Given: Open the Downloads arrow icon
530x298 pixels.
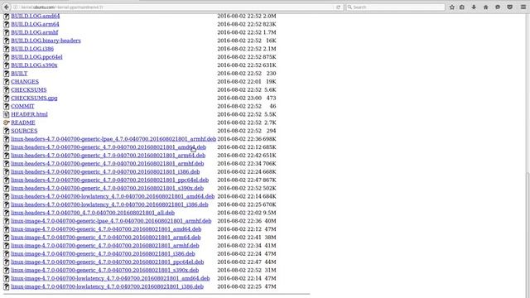Looking at the screenshot, I should (474, 7).
